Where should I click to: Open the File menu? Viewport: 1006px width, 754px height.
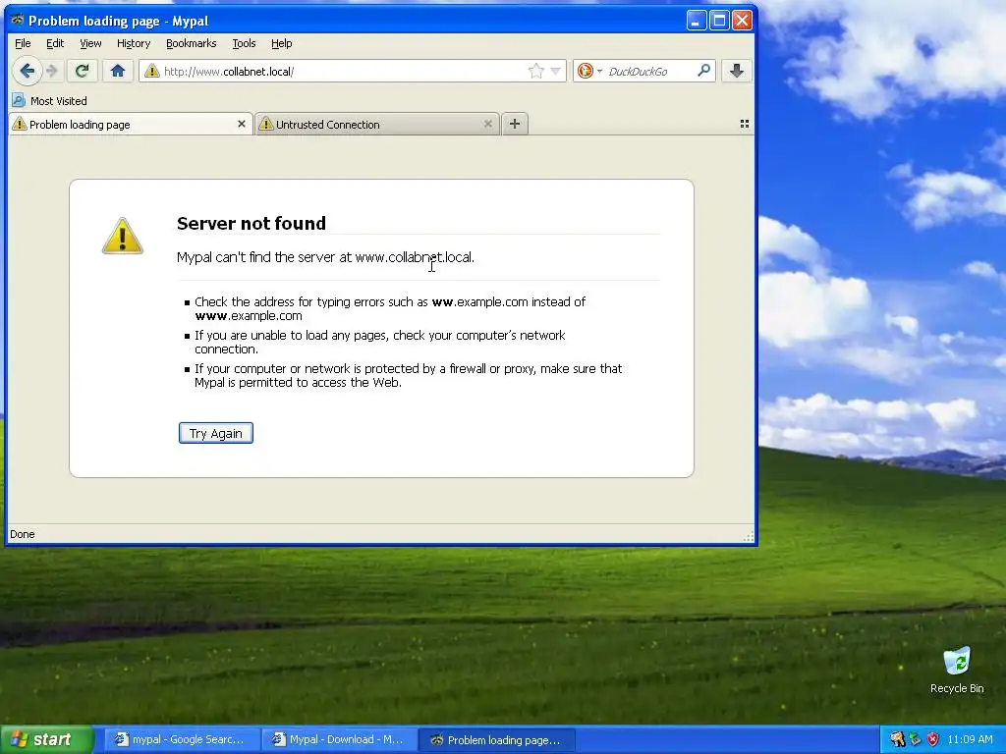tap(23, 43)
